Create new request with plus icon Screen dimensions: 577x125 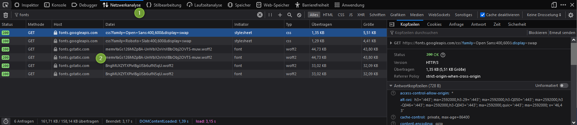[280, 15]
